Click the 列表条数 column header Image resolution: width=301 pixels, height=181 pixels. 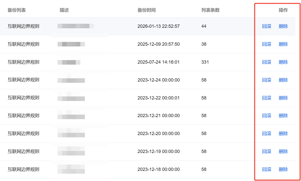point(210,10)
